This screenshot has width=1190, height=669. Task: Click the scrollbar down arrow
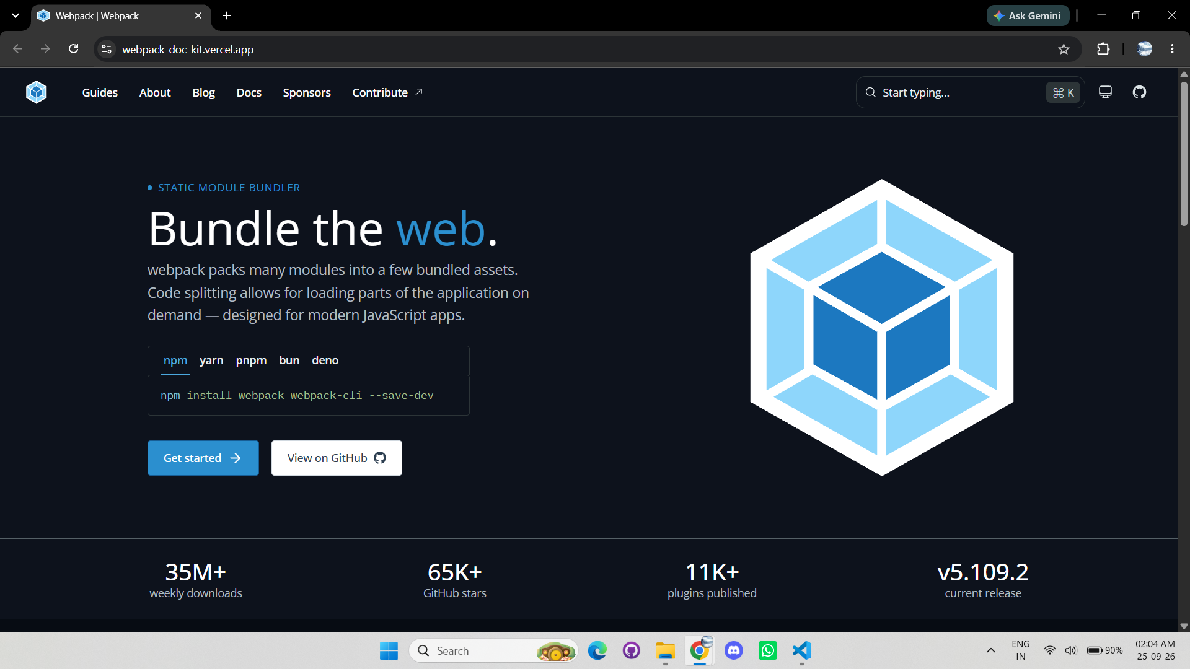pyautogui.click(x=1184, y=626)
